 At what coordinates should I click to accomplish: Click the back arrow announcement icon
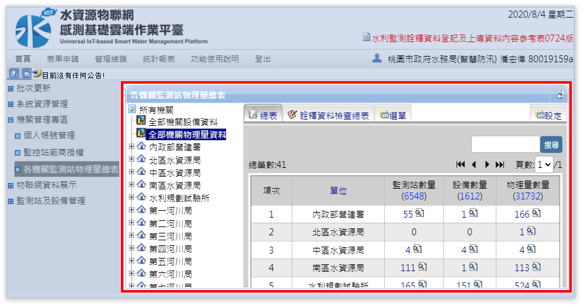[x=26, y=74]
